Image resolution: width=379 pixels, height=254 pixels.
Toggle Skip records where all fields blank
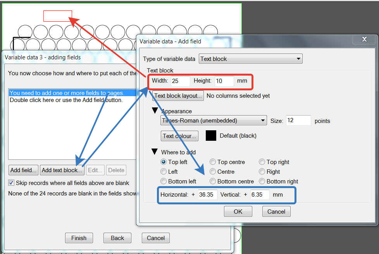coord(11,183)
